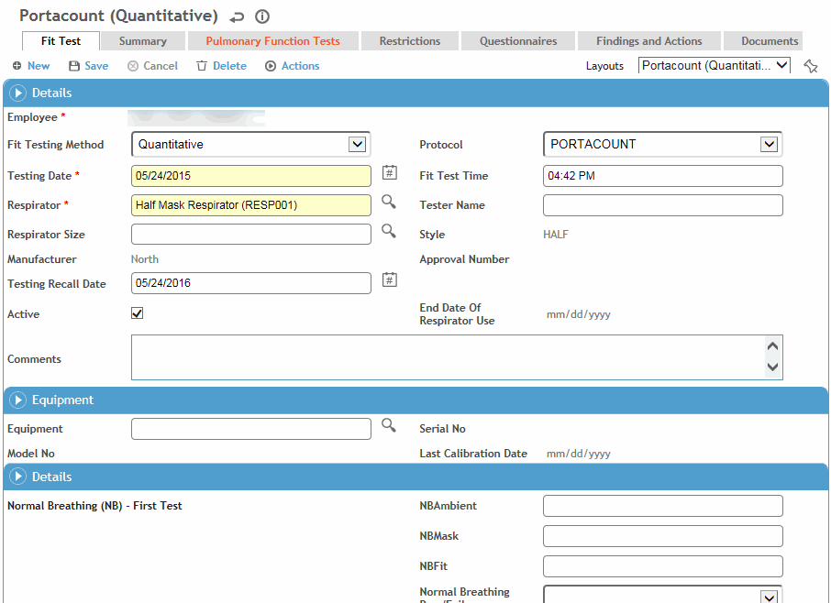Image resolution: width=831 pixels, height=603 pixels.
Task: Open the Findings and Actions tab
Action: tap(648, 41)
